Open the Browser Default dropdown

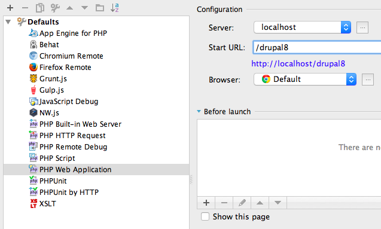click(x=305, y=79)
